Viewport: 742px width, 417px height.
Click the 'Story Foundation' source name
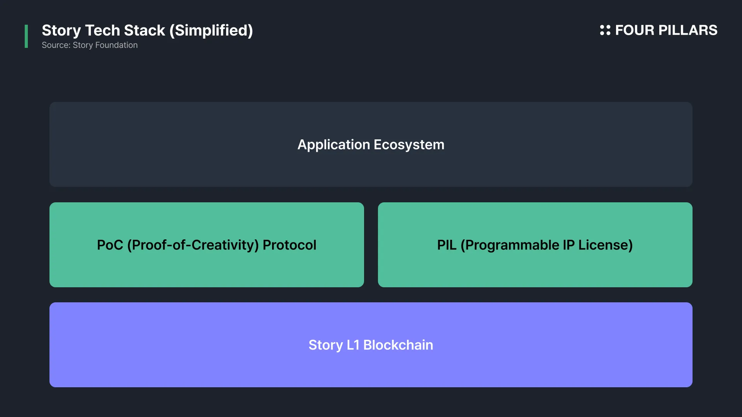[x=105, y=45]
